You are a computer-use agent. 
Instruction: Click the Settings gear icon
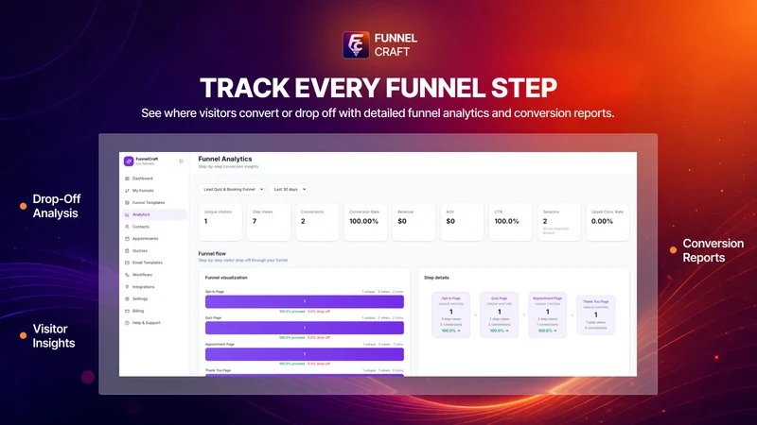click(x=127, y=298)
